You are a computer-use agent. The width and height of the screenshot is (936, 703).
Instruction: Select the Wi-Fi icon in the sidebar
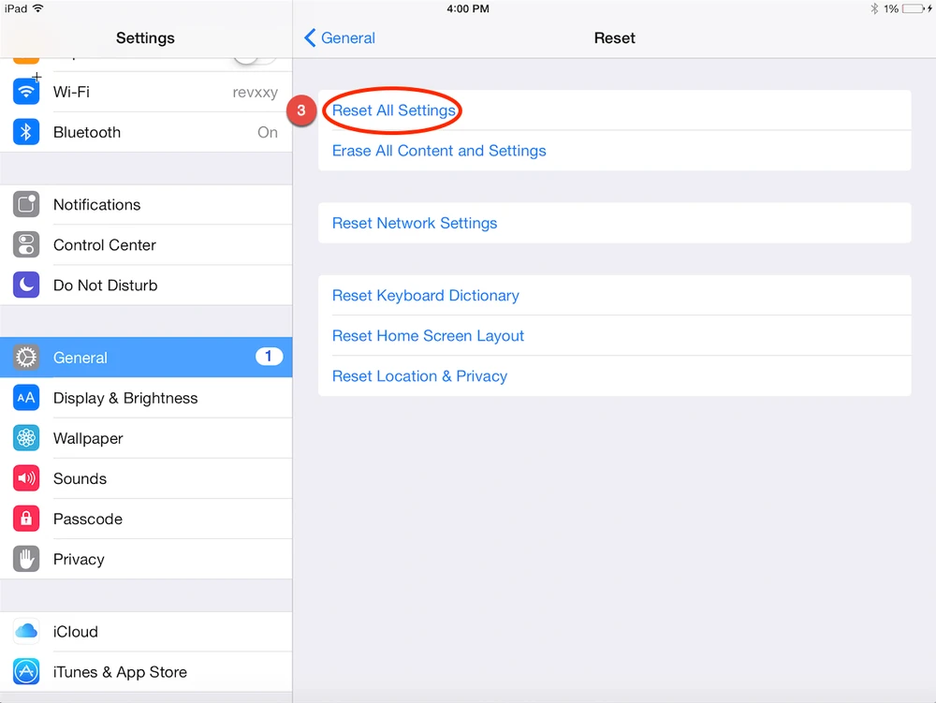pos(25,92)
